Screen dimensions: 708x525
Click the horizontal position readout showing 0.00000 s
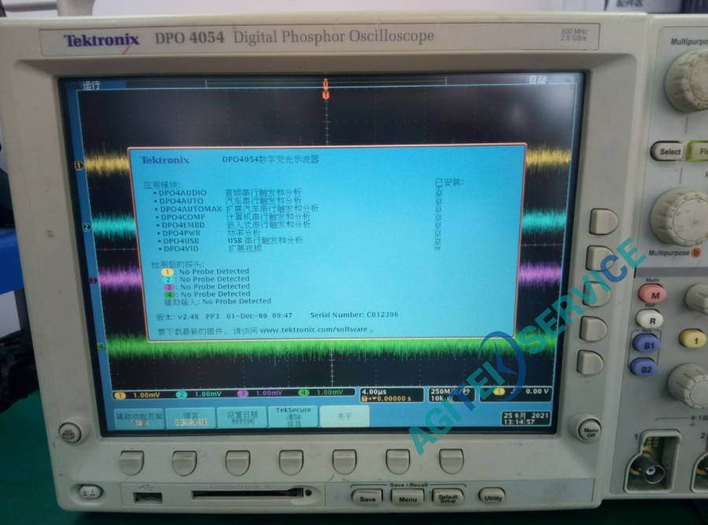(x=391, y=398)
